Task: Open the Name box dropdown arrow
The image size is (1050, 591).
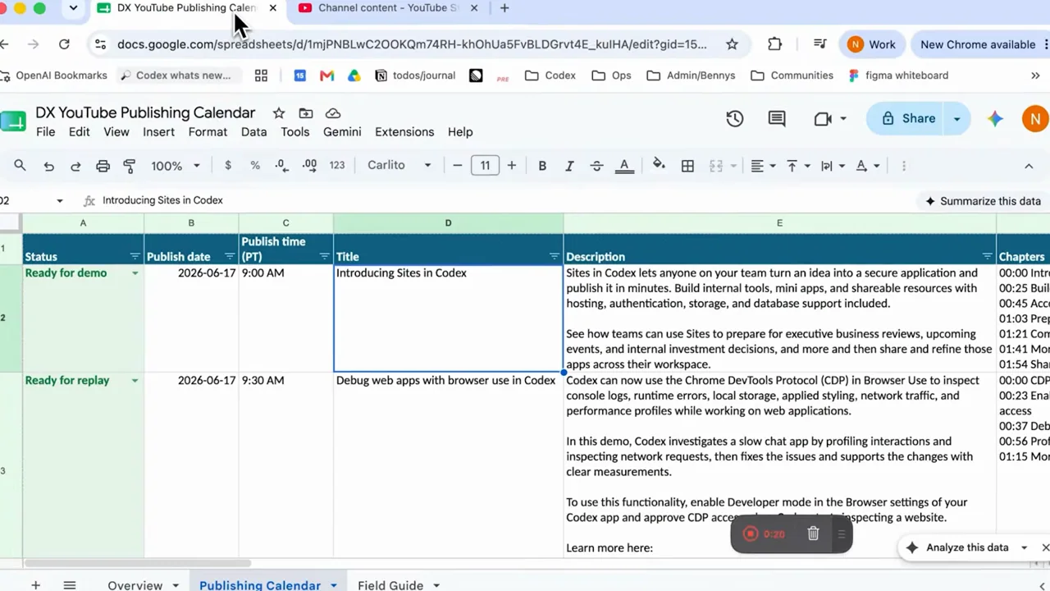Action: pos(59,201)
